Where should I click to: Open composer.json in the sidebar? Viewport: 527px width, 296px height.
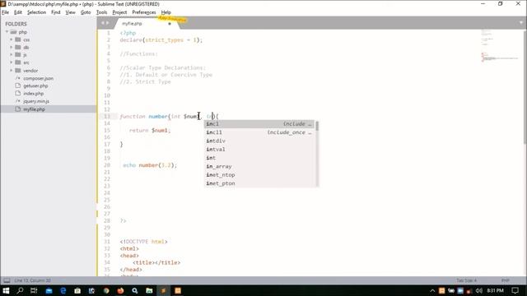click(39, 78)
